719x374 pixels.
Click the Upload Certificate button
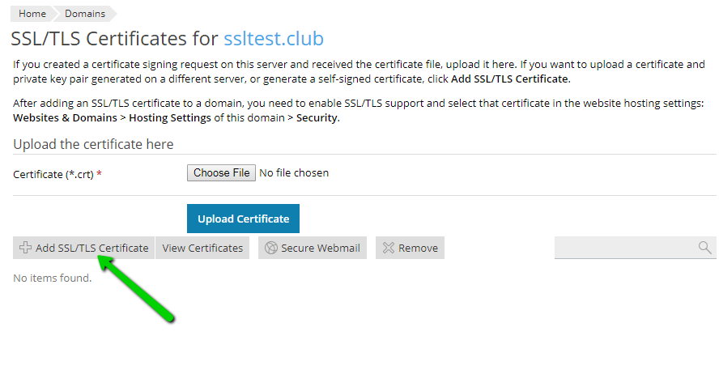[243, 219]
